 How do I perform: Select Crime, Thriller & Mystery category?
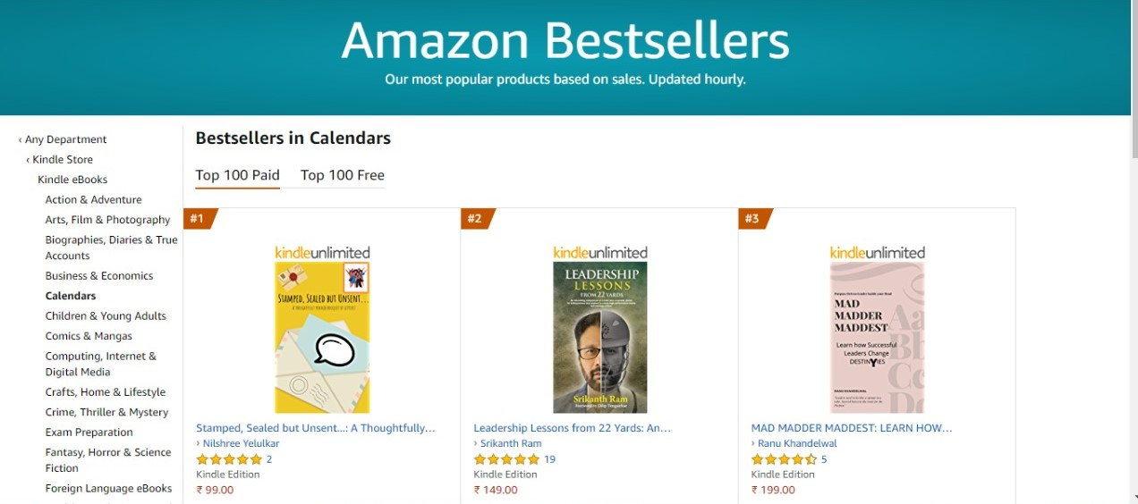pyautogui.click(x=106, y=412)
